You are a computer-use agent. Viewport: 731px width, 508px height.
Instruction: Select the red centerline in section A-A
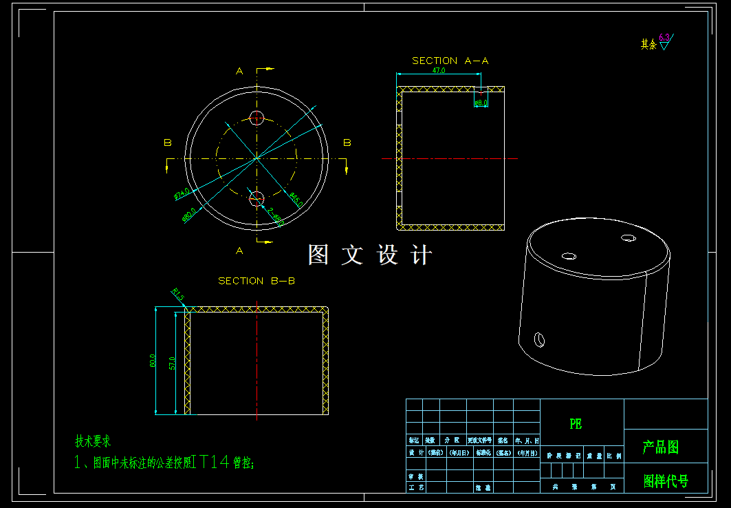[x=450, y=158]
